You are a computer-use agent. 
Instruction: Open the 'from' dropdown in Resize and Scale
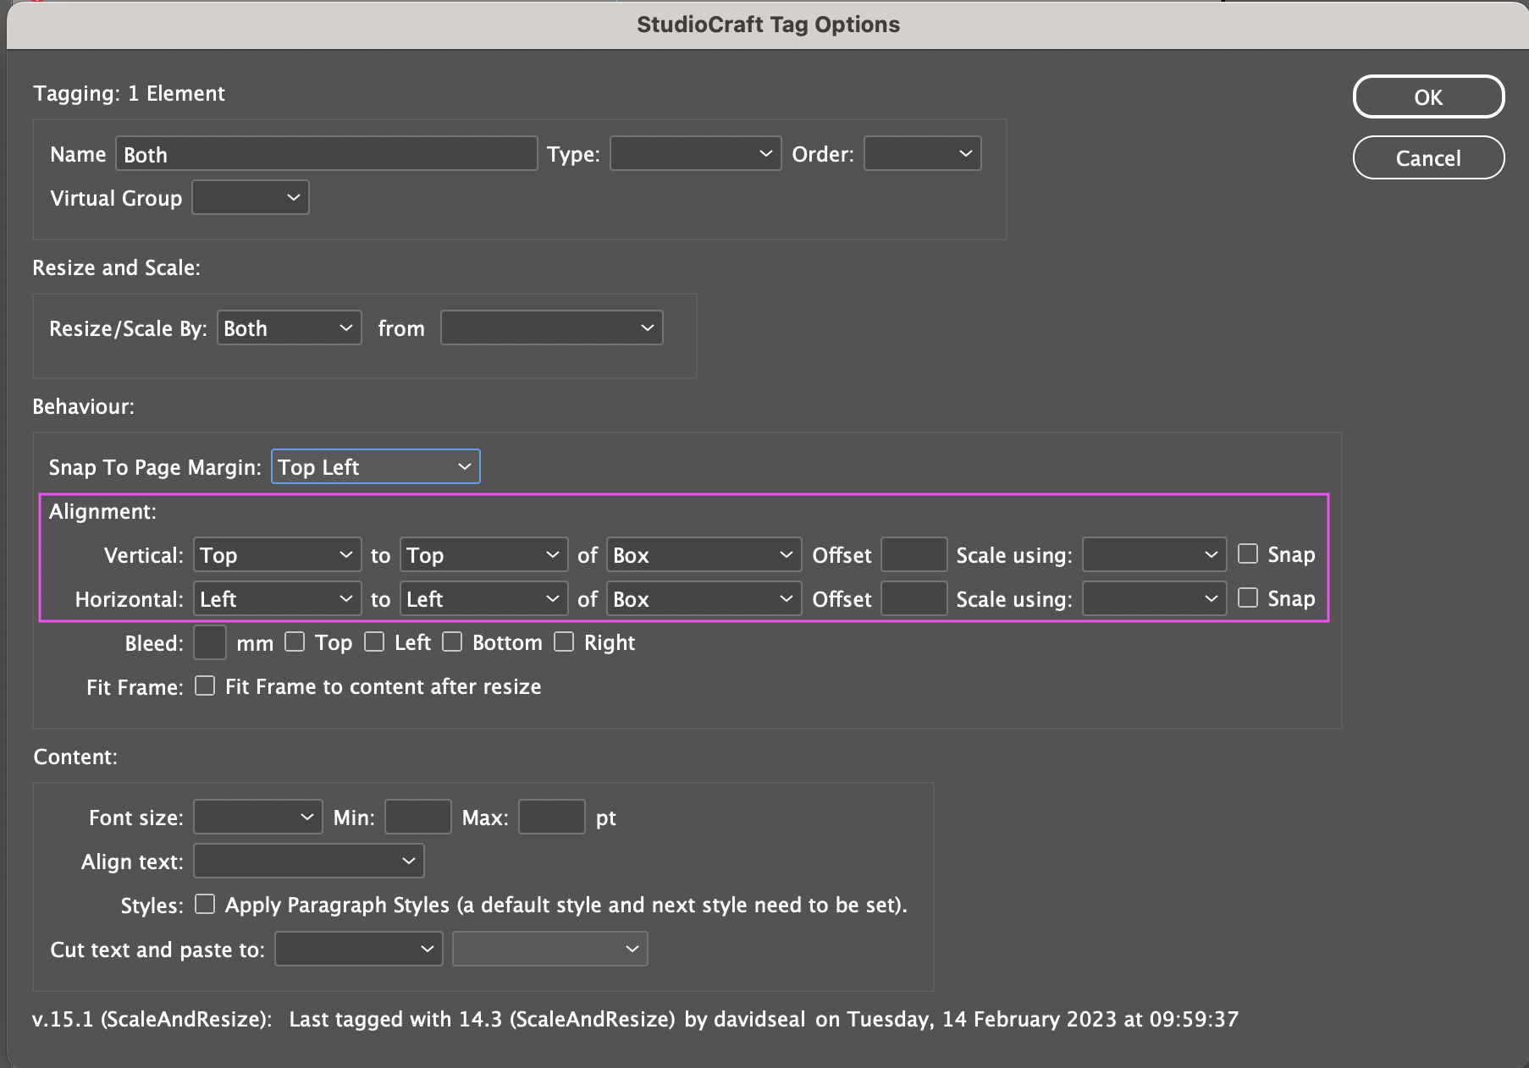[551, 328]
